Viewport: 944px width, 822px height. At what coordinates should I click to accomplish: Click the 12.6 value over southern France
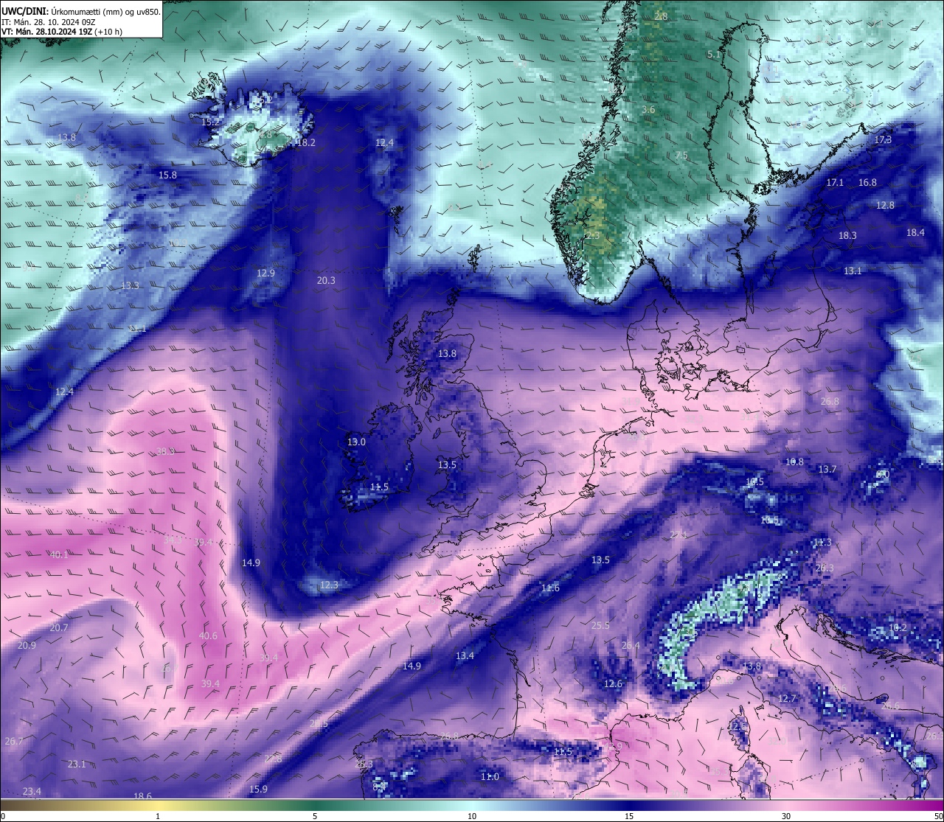tap(613, 683)
